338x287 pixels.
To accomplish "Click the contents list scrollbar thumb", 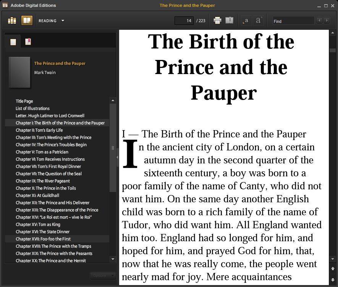I will click(113, 148).
